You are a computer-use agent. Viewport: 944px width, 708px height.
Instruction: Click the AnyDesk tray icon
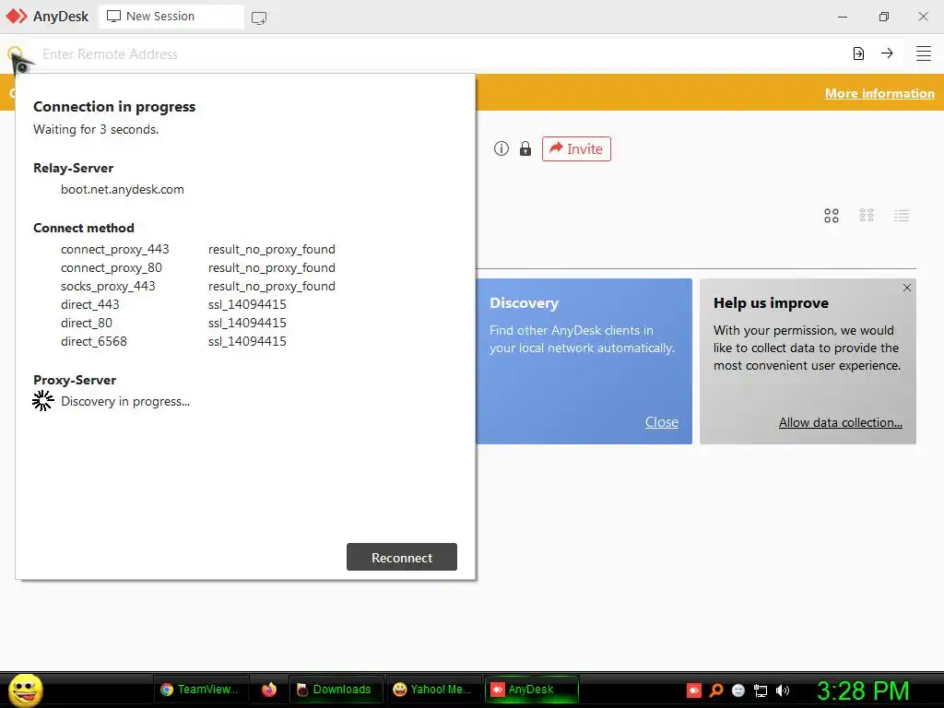(x=694, y=690)
